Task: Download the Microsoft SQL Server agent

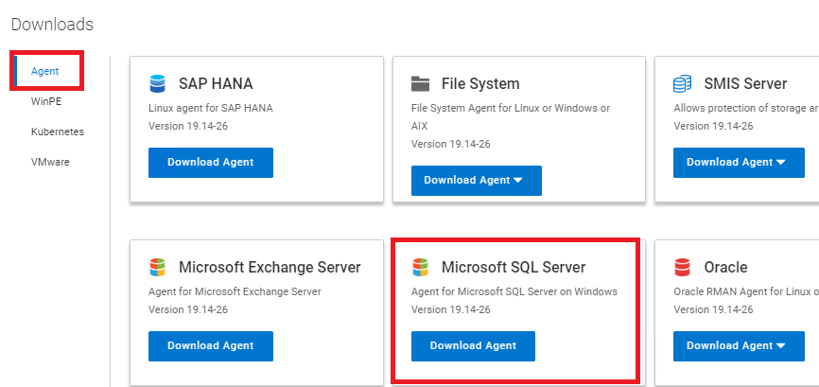Action: click(x=473, y=345)
